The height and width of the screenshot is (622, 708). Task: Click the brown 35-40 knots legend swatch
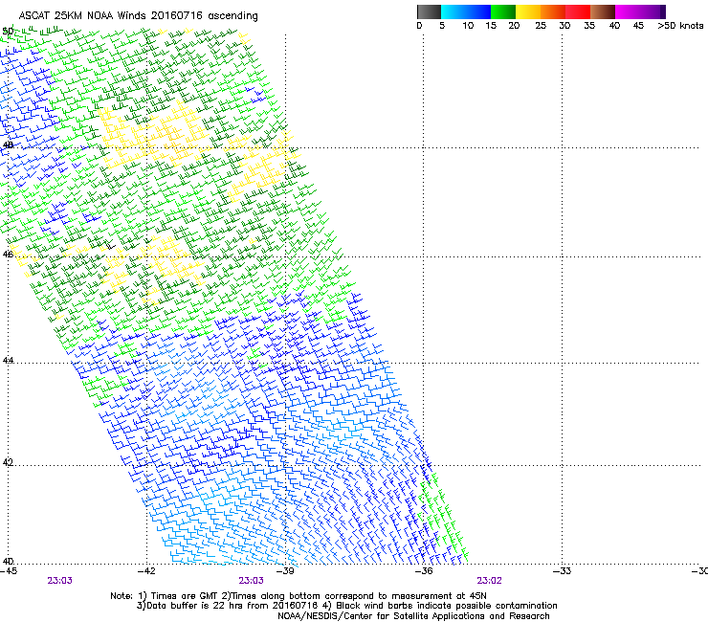603,11
